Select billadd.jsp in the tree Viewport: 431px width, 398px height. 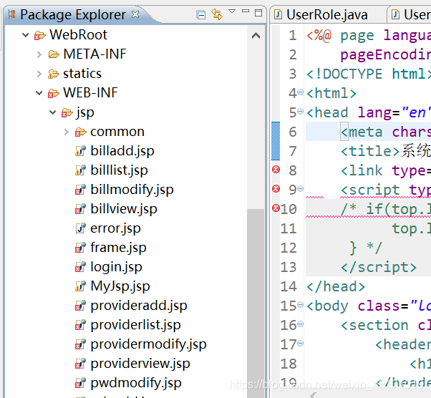click(122, 151)
